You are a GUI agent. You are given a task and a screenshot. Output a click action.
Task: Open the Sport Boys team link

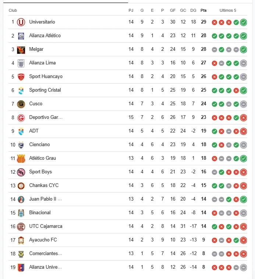point(40,172)
